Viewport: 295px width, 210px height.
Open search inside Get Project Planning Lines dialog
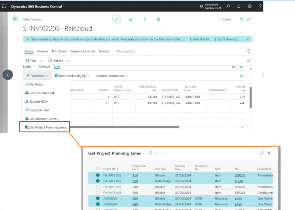pos(151,153)
